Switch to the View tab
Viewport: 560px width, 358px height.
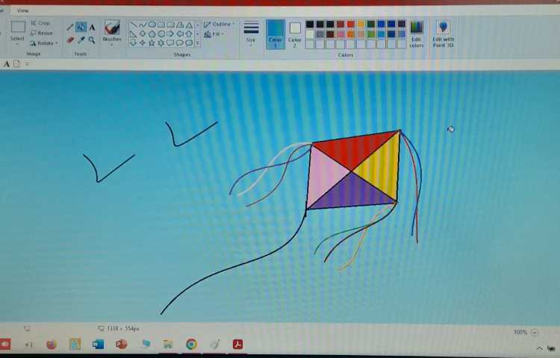(x=22, y=10)
